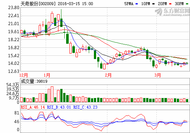Click the 20PM legend label
The image size is (190, 133).
[x=162, y=4]
